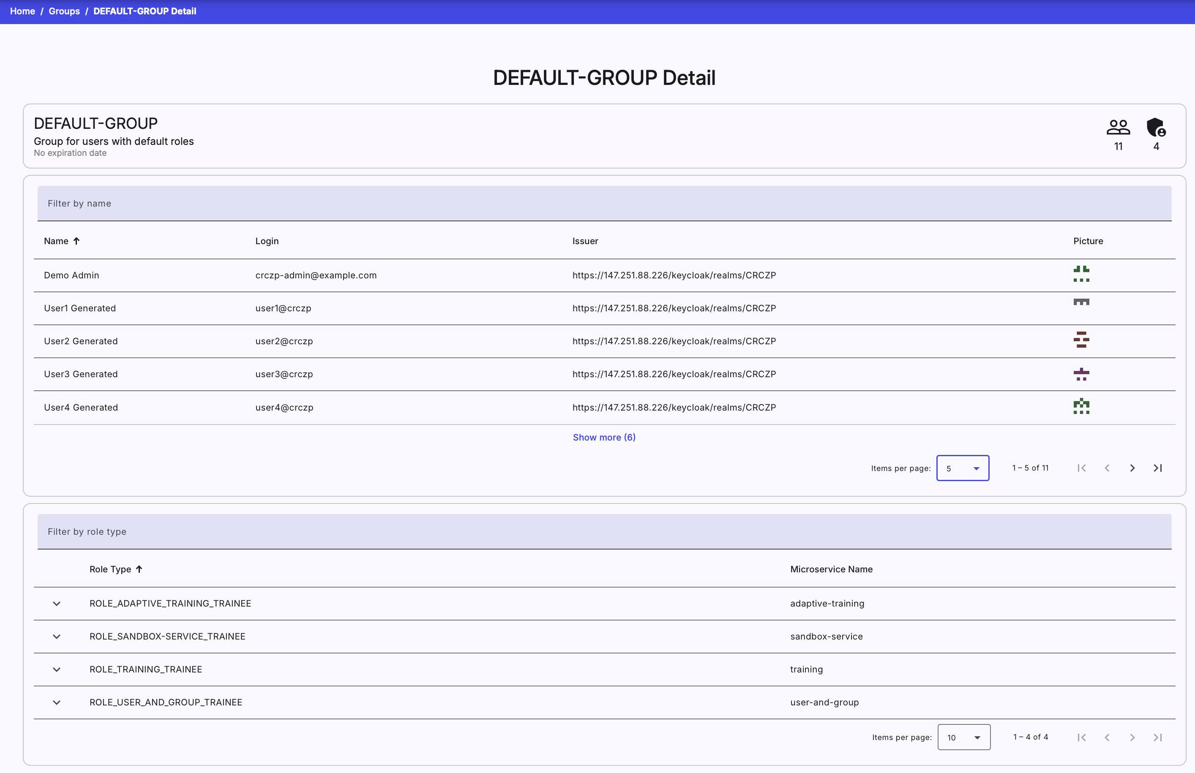The image size is (1195, 773).
Task: Click Show more (6) to reveal users
Action: click(604, 437)
